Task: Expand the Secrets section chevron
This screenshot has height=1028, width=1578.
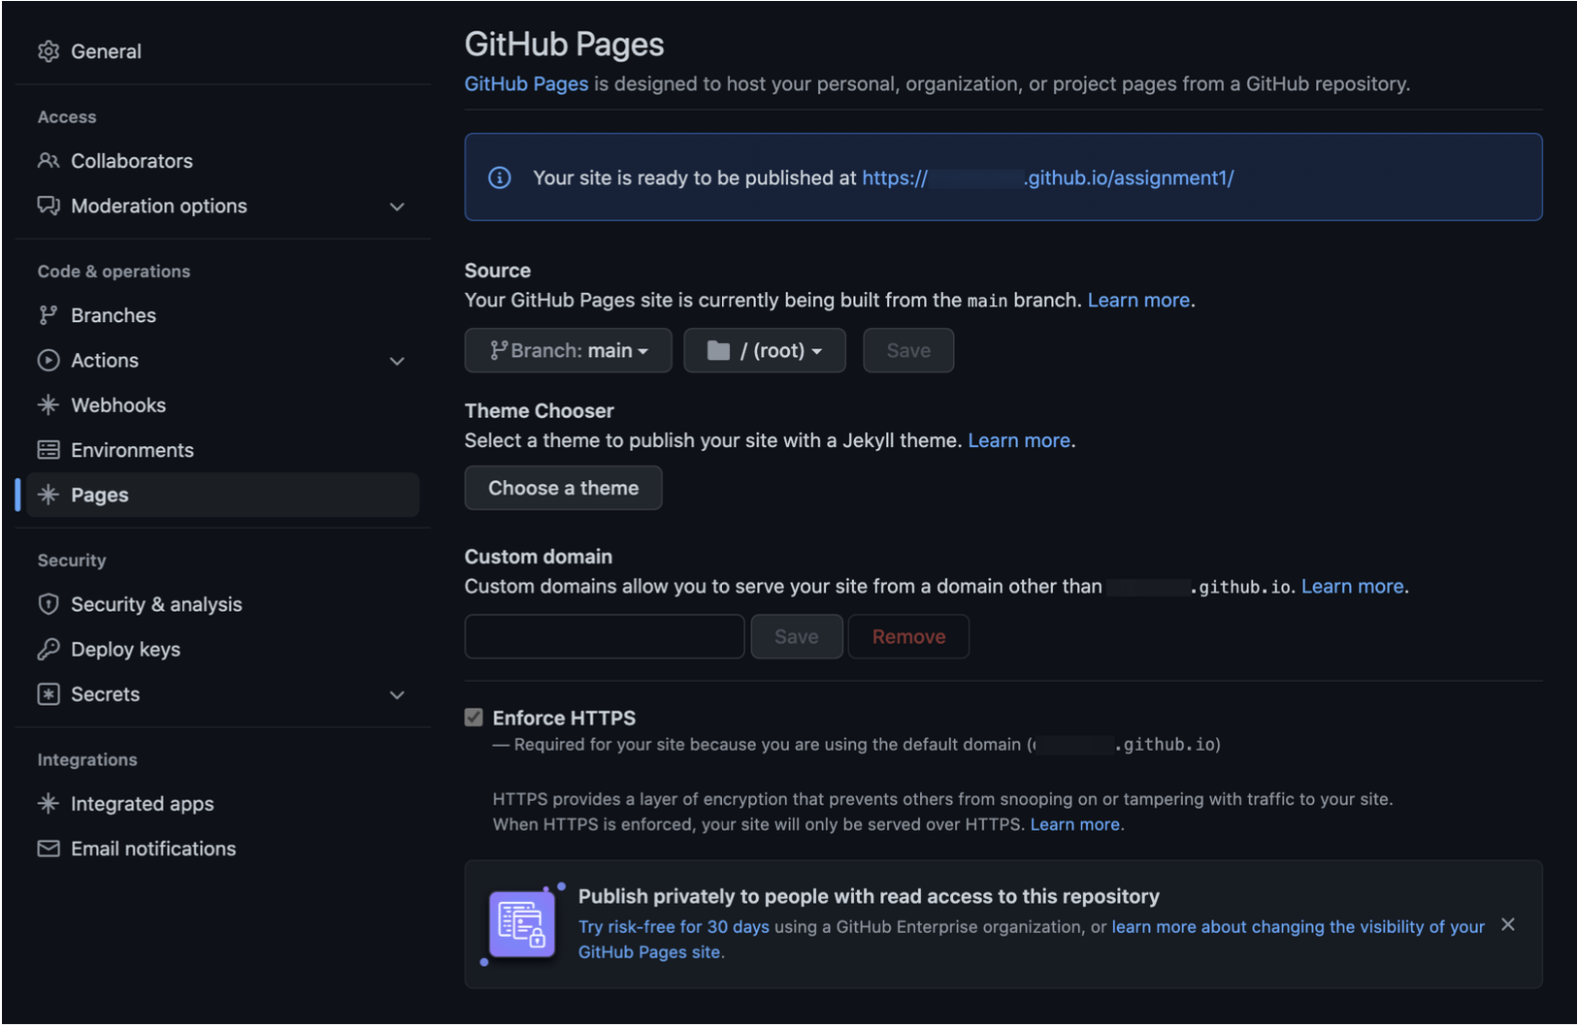Action: click(x=397, y=695)
